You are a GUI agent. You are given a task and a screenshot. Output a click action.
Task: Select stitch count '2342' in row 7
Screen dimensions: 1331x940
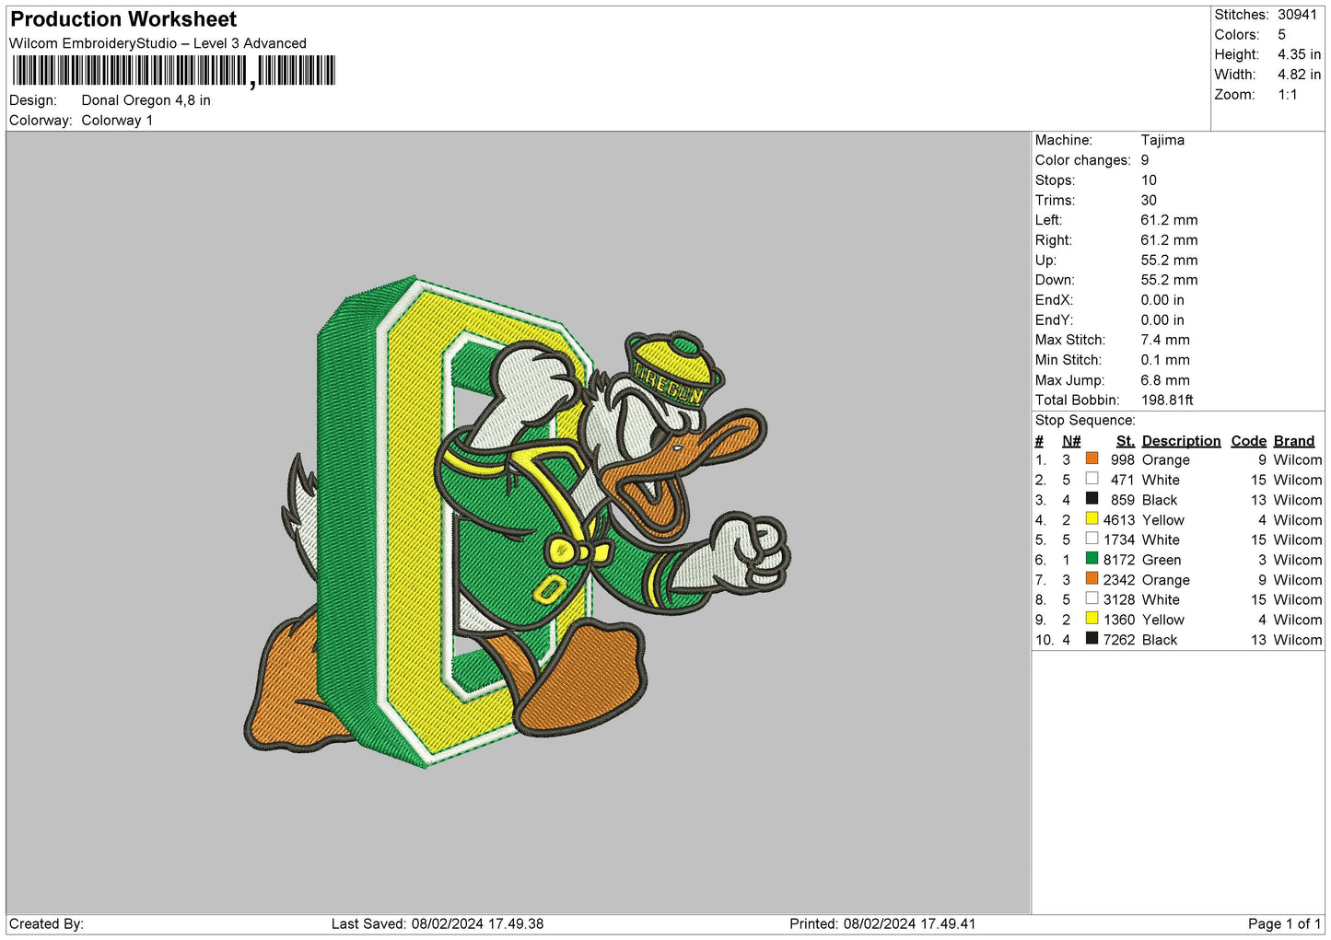[x=1119, y=580]
